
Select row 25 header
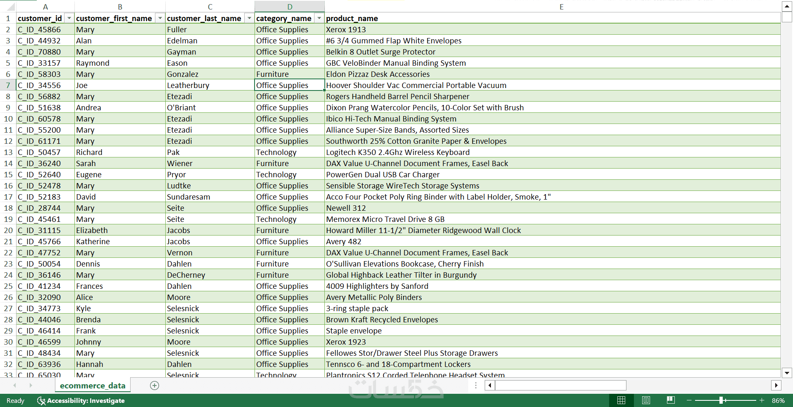point(8,286)
